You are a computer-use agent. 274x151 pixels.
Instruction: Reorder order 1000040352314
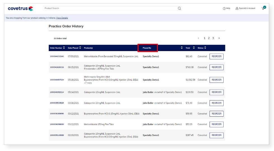[x=217, y=92]
